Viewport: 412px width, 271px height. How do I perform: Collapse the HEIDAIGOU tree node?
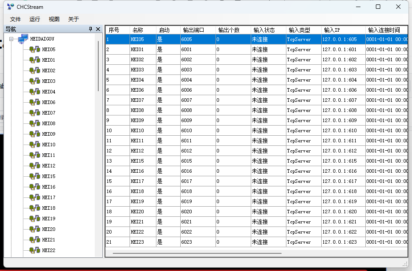11,39
